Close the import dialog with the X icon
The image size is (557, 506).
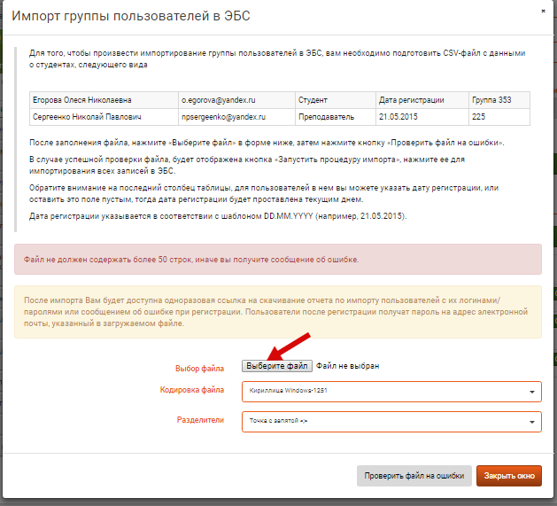coord(542,12)
